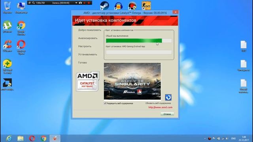Screen dimensions: 253x142
Task: Open the clock and date in taskbar
Action: pos(244,138)
